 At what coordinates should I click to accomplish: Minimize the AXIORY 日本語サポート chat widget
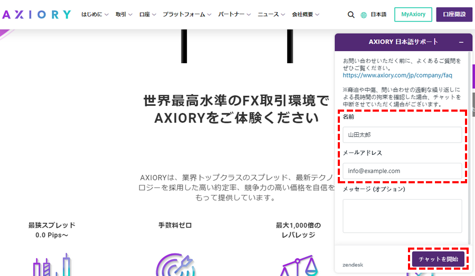tap(461, 42)
